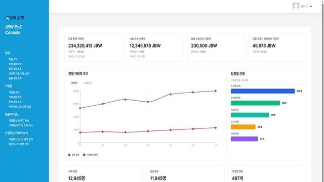Open 거래내역 조회 under 가맹점
This screenshot has height=182, width=324.
click(15, 97)
